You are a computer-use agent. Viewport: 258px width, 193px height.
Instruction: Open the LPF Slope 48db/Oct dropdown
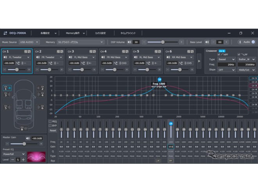click(247, 70)
